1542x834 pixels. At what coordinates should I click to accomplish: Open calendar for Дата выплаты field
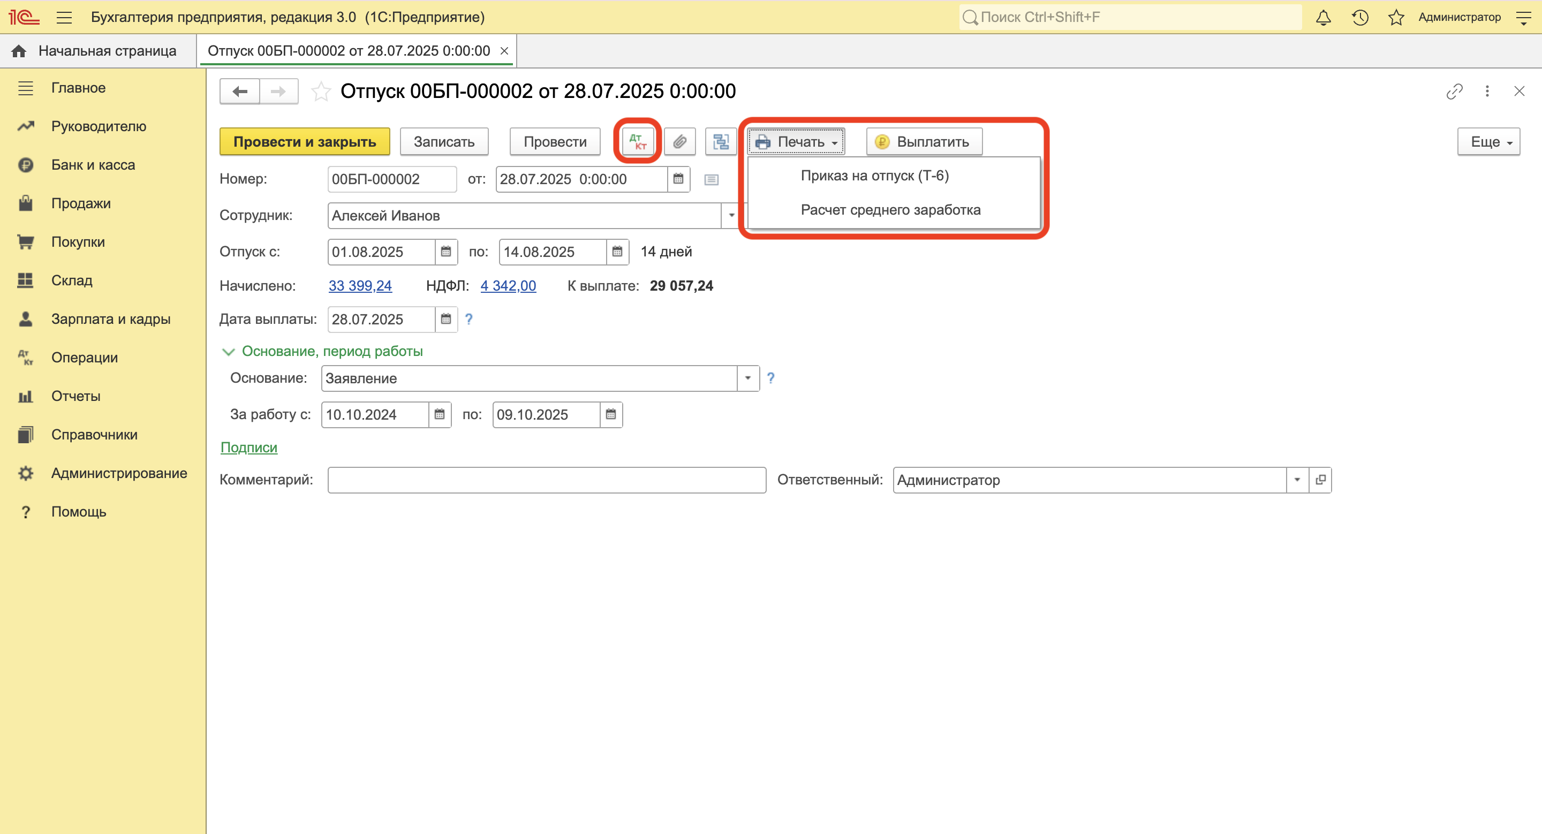point(446,319)
